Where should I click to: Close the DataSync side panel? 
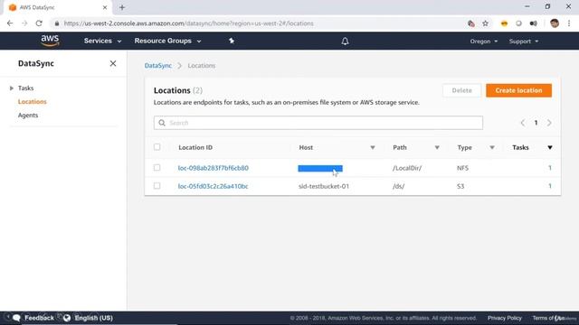coord(113,63)
